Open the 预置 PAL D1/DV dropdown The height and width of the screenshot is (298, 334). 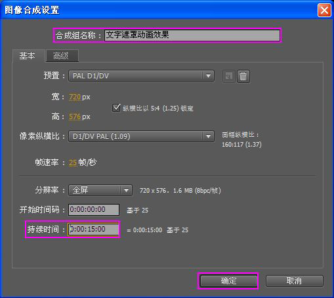141,76
